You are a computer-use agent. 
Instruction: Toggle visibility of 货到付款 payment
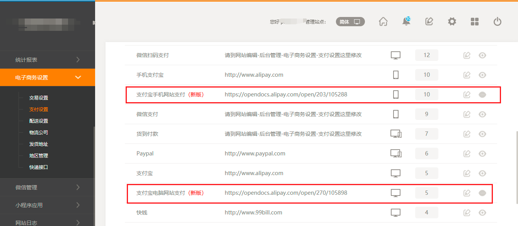click(x=482, y=134)
